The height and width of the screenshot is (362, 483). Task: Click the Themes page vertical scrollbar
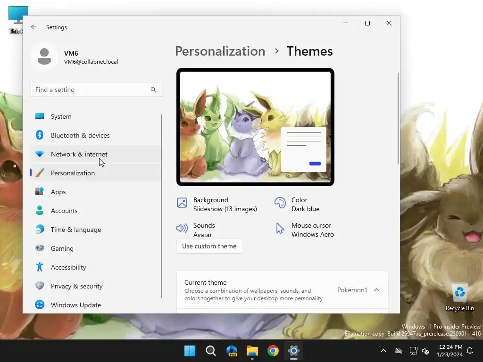398,118
